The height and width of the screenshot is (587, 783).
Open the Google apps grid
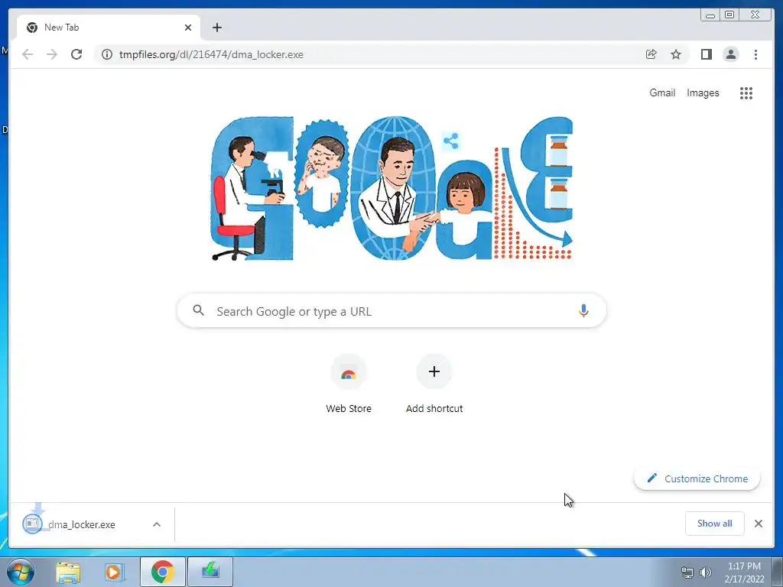pos(746,92)
